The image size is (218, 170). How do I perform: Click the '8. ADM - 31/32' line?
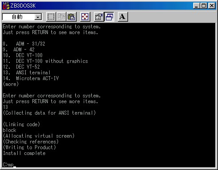24,44
